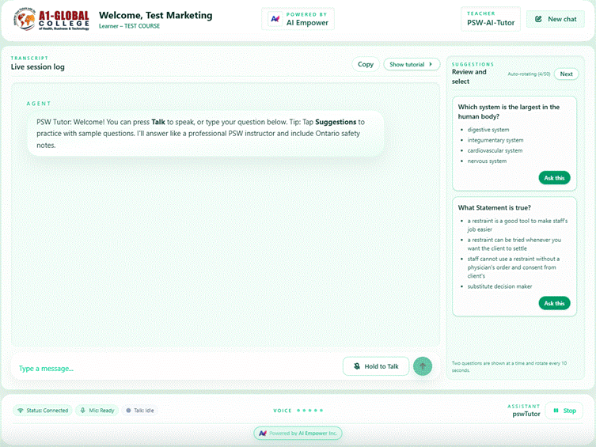
Task: Ask the largest body system question
Action: pos(554,178)
